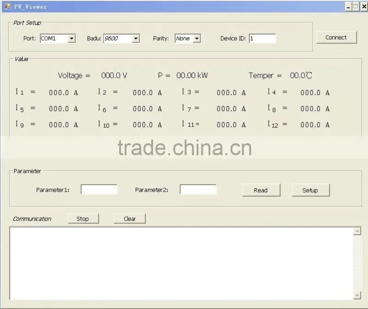Screen dimensions: 368x309
Task: Focus the Parameter1 text box
Action: [99, 189]
